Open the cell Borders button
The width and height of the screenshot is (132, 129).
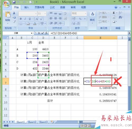[21, 23]
